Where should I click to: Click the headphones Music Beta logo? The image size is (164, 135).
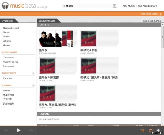click(5, 5)
